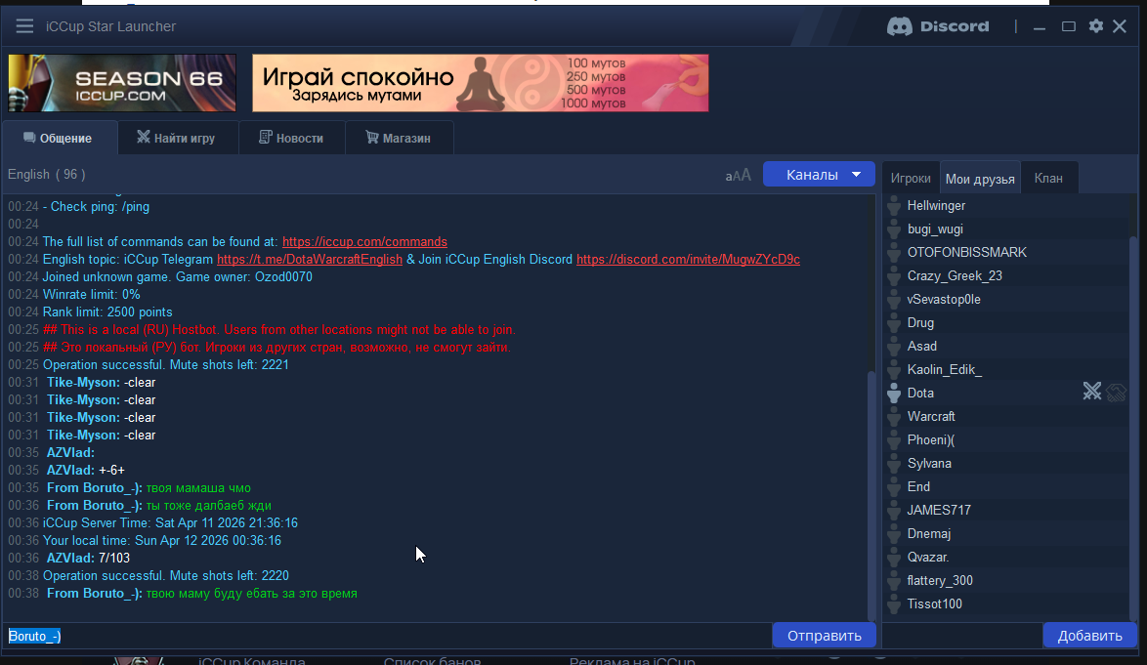
Task: Click status icon beside Asad
Action: (x=894, y=347)
